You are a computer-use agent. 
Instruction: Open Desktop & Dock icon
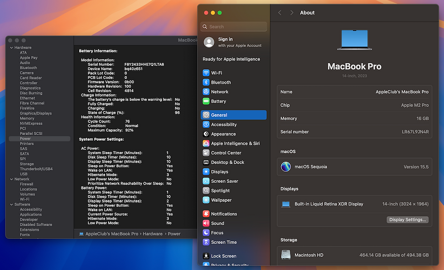coord(206,162)
